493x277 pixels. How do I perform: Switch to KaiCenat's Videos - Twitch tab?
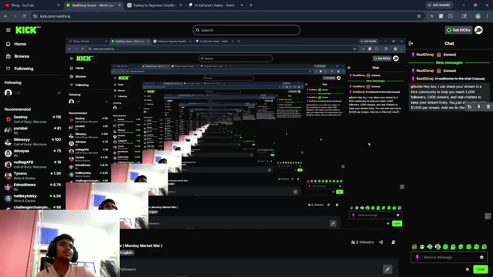click(x=216, y=5)
